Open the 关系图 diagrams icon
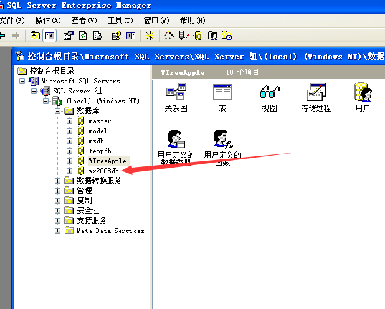 coord(176,97)
